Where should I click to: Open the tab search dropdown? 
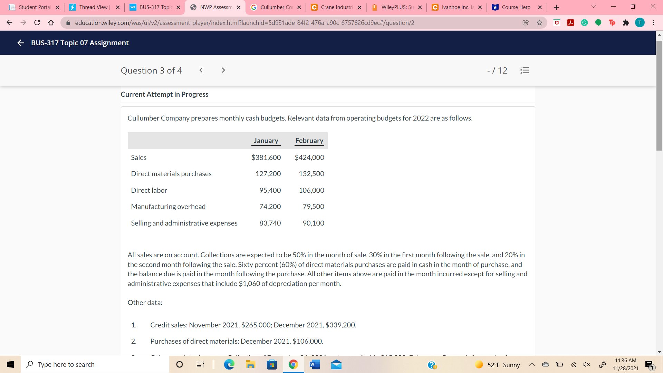click(593, 7)
